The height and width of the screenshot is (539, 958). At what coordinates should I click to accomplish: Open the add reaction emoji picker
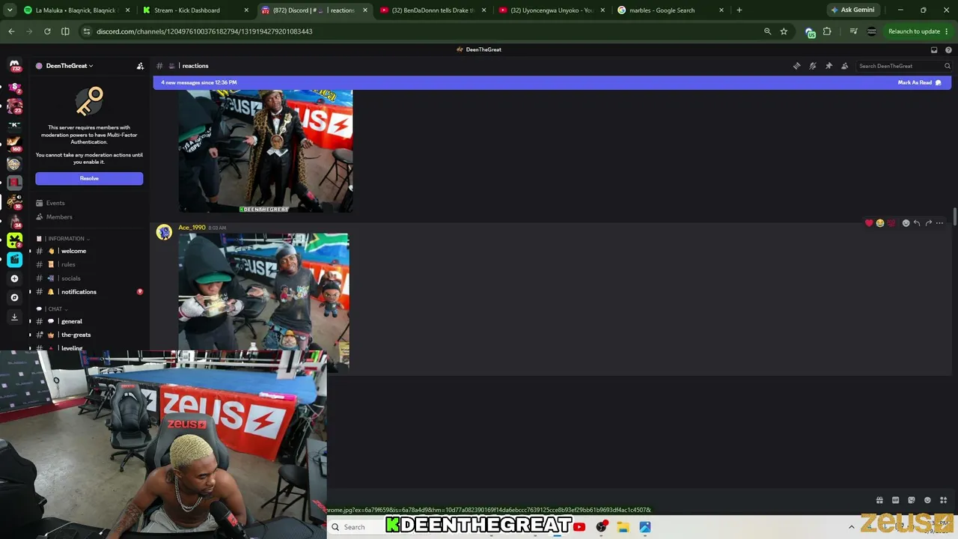tap(906, 223)
